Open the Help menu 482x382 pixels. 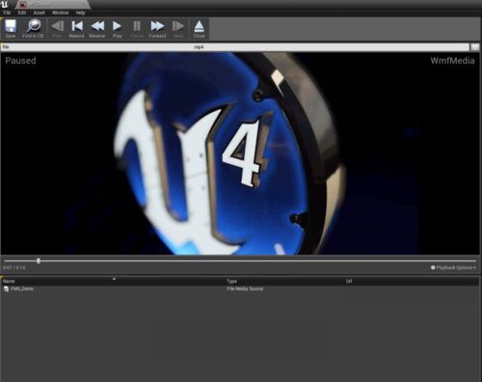pos(80,13)
